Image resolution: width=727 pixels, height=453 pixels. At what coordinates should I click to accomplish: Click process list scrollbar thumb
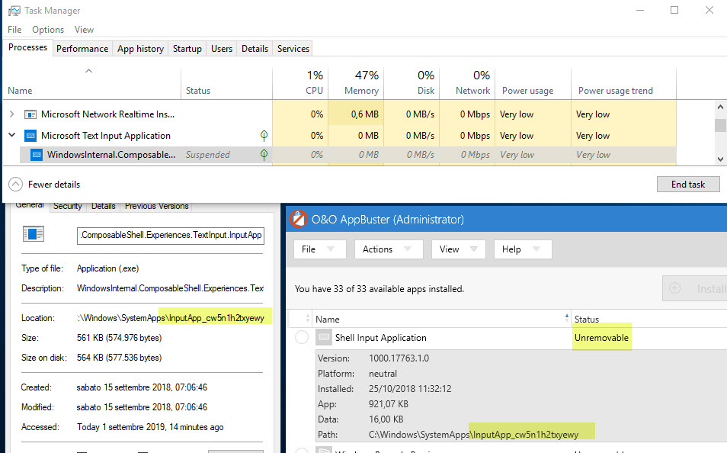[x=720, y=125]
